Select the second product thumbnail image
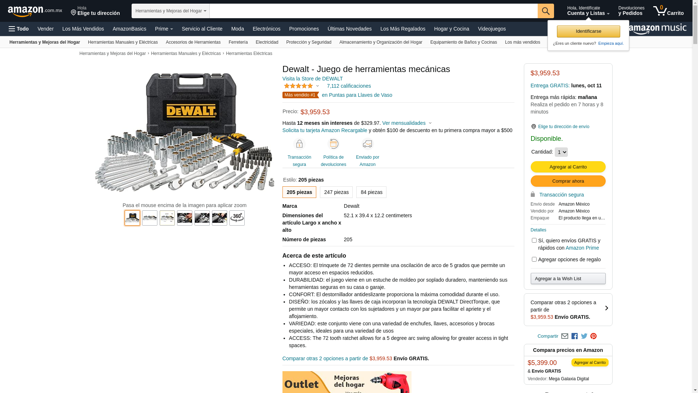 click(x=150, y=218)
